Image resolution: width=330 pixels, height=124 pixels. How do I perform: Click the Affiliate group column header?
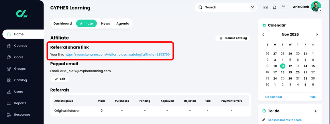[64, 101]
